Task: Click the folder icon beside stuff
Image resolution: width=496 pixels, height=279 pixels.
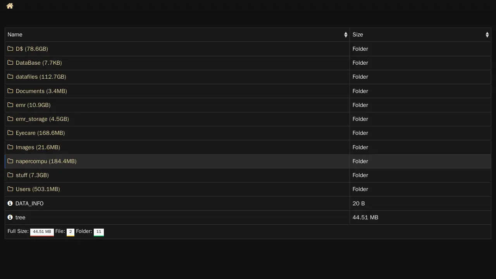Action: (x=10, y=175)
